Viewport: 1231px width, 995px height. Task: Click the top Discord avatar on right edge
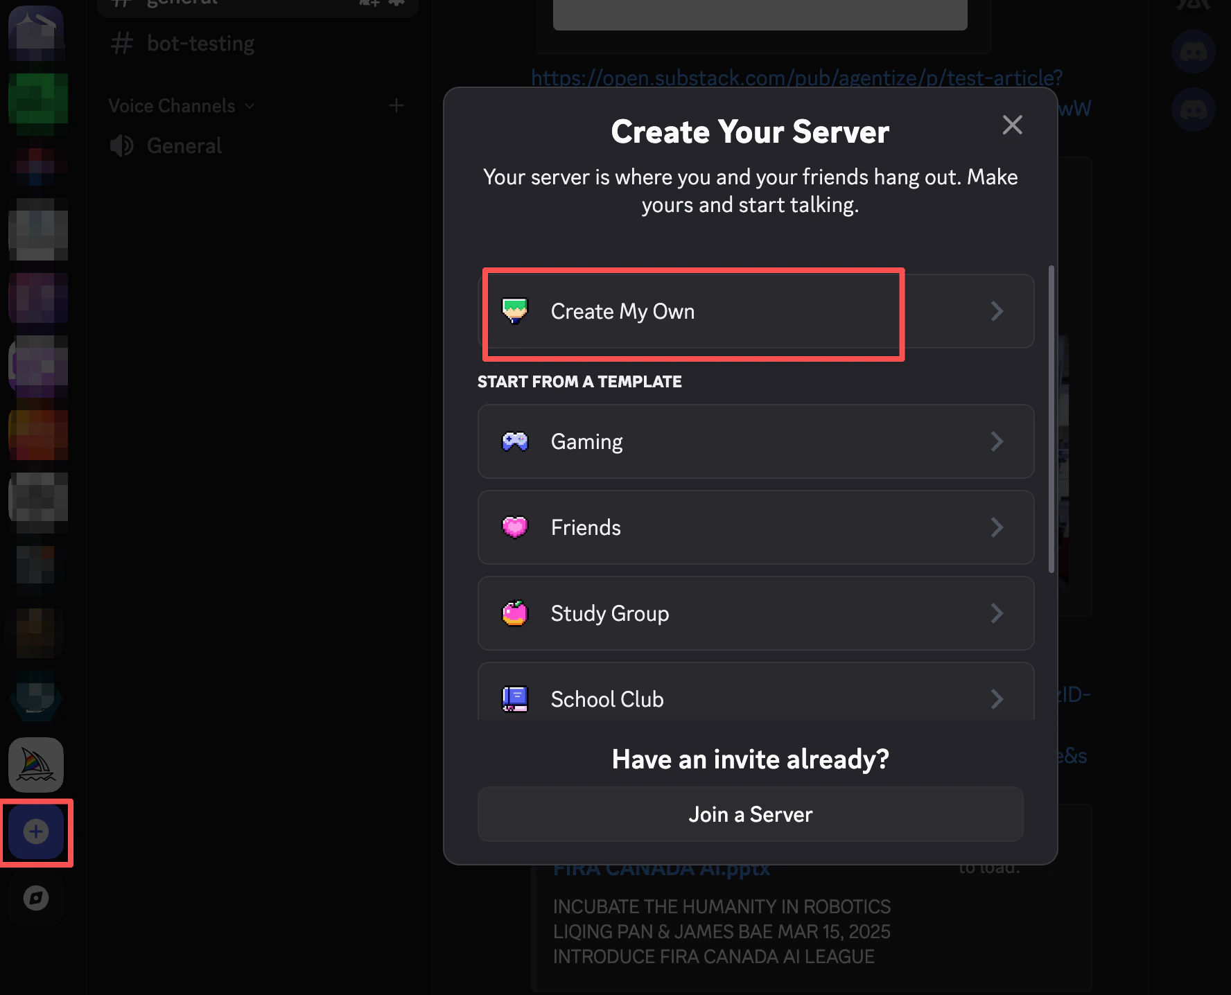pos(1194,51)
